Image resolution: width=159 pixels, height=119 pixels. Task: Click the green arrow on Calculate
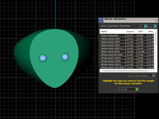tap(137, 89)
